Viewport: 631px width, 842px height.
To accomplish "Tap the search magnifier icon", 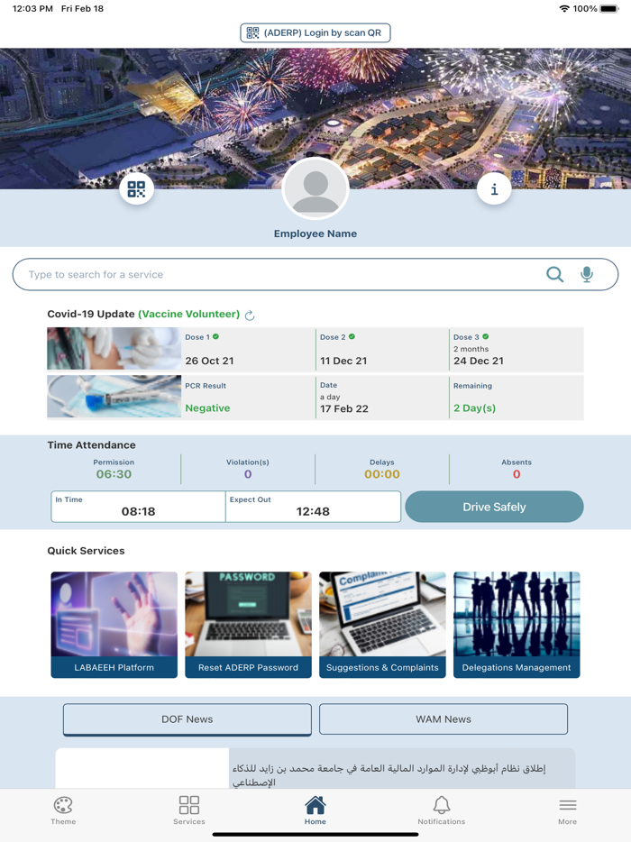I will pos(554,274).
